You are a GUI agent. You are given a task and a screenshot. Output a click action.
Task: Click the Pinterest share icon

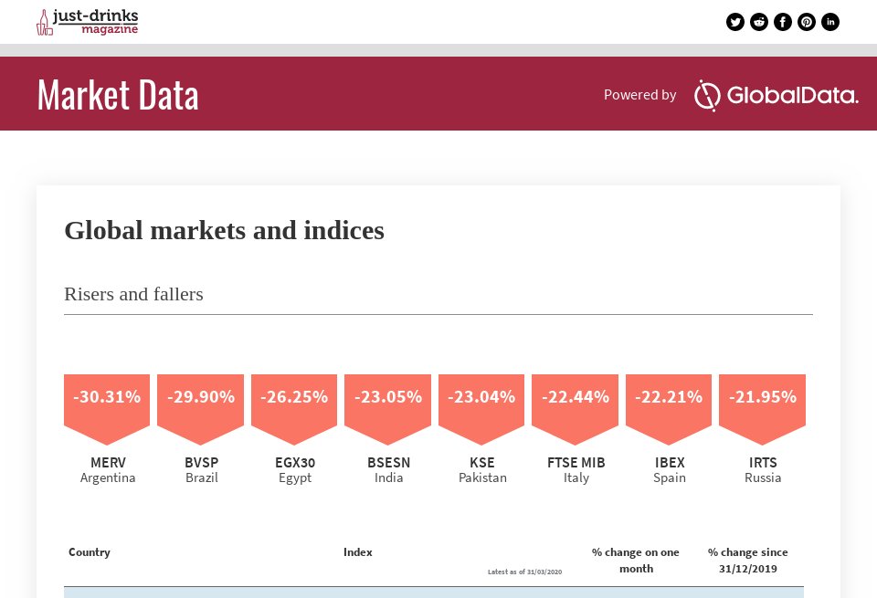tap(807, 22)
